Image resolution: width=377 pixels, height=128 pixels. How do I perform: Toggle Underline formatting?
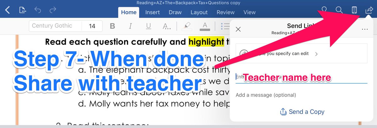point(149,26)
